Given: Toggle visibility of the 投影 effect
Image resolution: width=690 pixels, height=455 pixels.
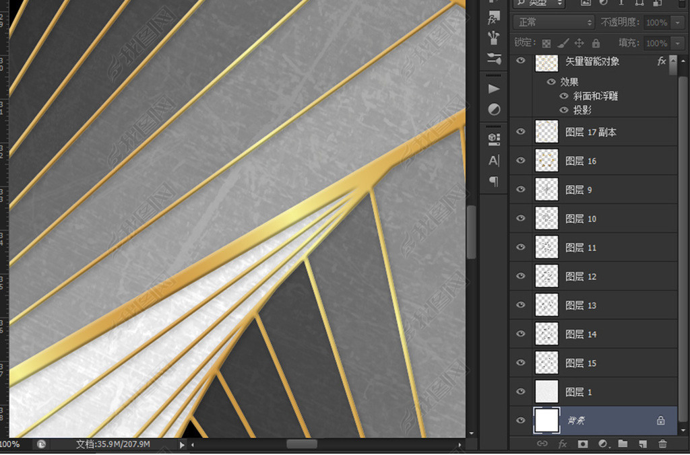Looking at the screenshot, I should [564, 110].
